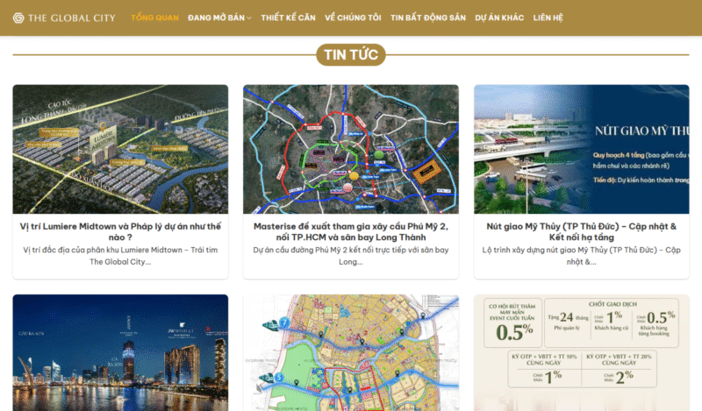The height and width of the screenshot is (411, 702).
Task: Open the night city skyline thumbnail
Action: pyautogui.click(x=120, y=352)
